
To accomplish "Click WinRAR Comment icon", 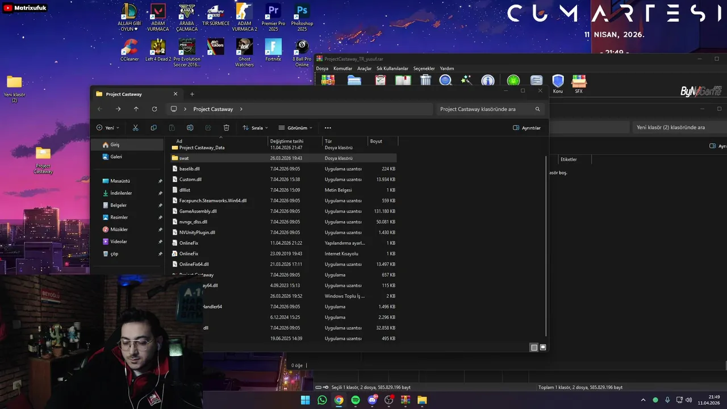I will (x=536, y=81).
